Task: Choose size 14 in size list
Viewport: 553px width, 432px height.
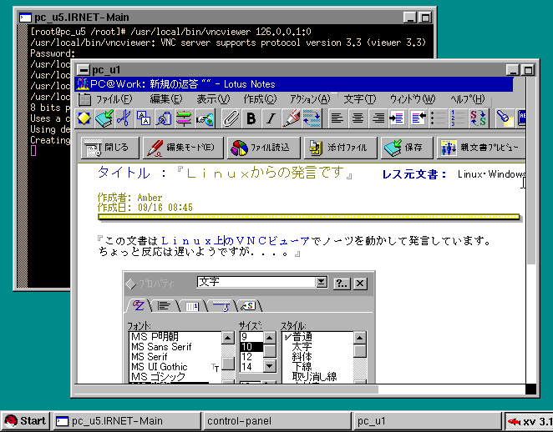Action: point(251,367)
